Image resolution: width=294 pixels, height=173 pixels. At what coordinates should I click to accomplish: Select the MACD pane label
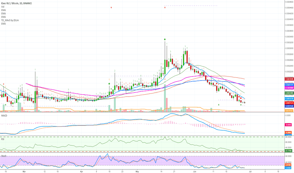pyautogui.click(x=4, y=115)
